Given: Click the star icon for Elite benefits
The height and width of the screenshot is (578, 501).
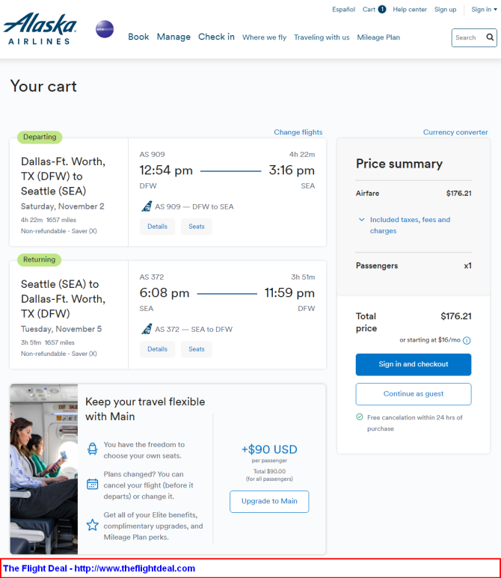Looking at the screenshot, I should click(92, 525).
